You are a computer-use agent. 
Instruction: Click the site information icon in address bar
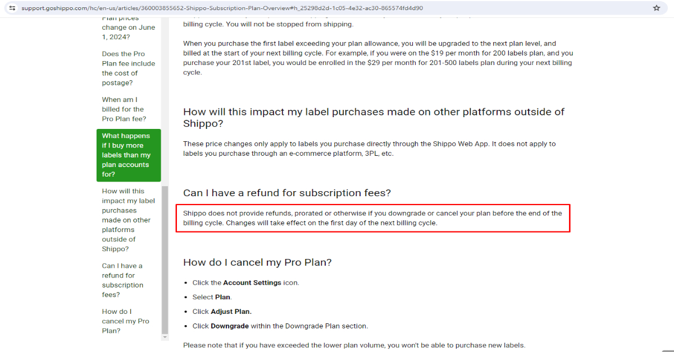[12, 8]
